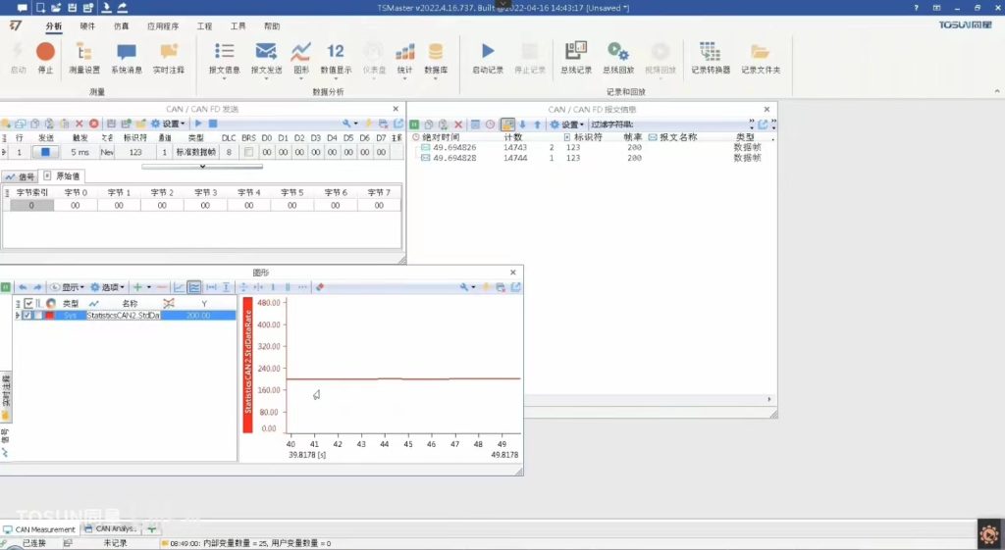Image resolution: width=1005 pixels, height=550 pixels.
Task: Open the Database icon in ribbon
Action: pyautogui.click(x=435, y=53)
